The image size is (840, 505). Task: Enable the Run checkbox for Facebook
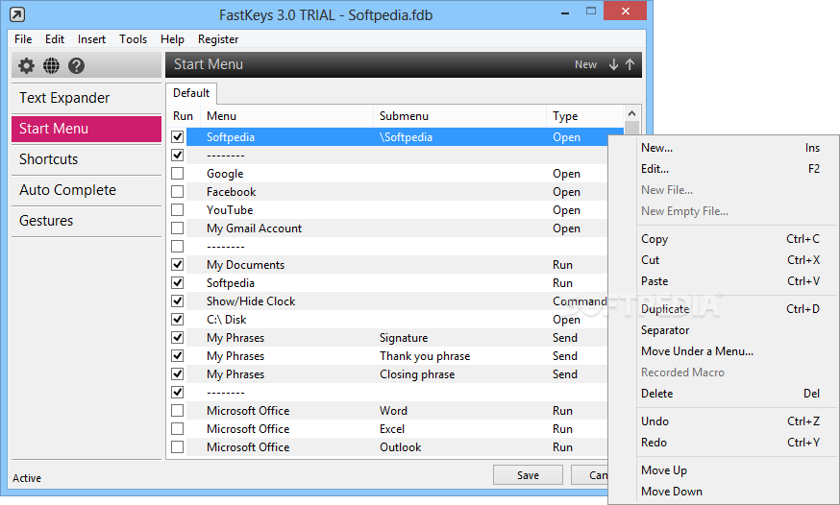tap(177, 191)
